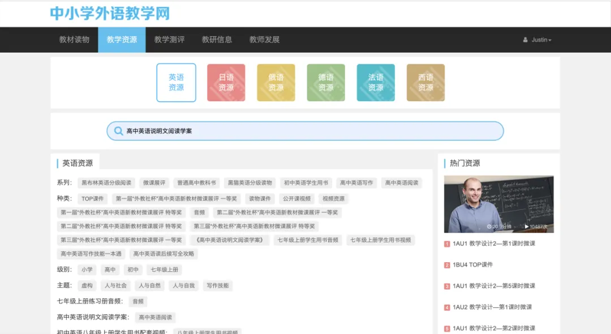611x334 pixels.
Task: Select the 七年级上册 level tag
Action: point(165,270)
